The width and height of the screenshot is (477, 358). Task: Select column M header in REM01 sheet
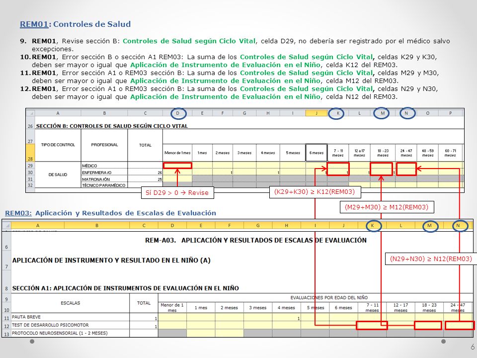pyautogui.click(x=383, y=113)
